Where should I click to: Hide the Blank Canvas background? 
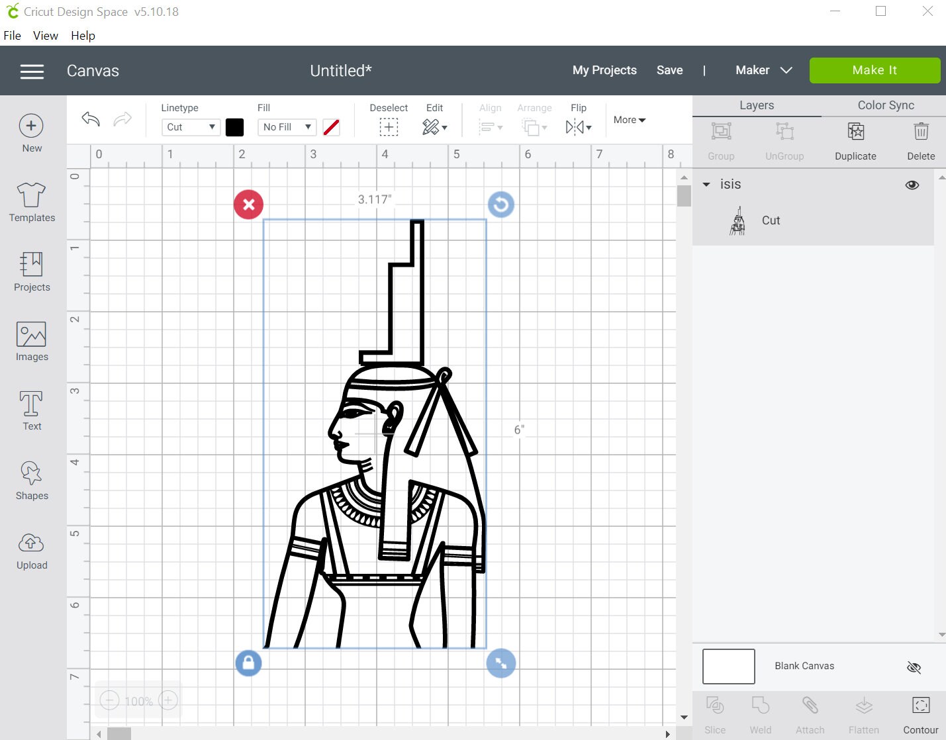tap(914, 667)
